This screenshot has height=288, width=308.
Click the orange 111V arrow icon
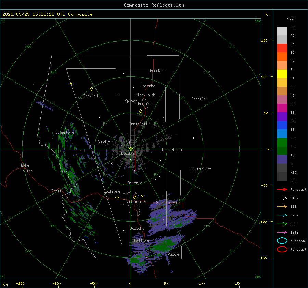282,206
